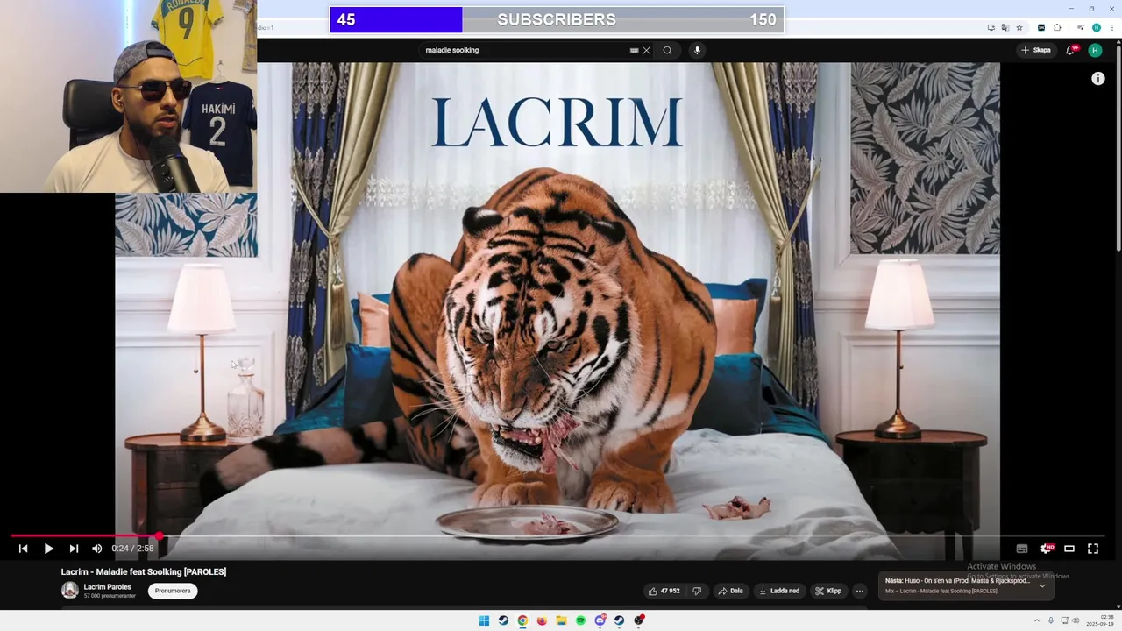Click the Ladda ned download button
Screen dimensions: 1122x631
pos(779,591)
